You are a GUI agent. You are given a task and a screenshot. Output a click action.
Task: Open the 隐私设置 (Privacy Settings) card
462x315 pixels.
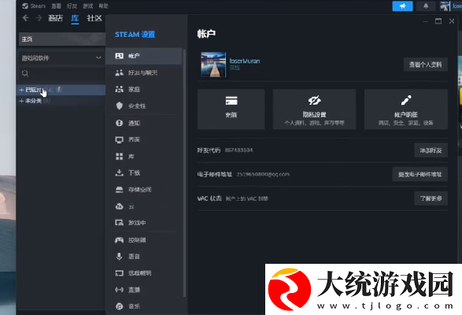tap(314, 109)
